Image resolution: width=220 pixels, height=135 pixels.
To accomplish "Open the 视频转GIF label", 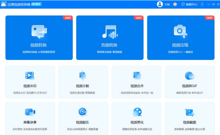I will pos(190,86).
